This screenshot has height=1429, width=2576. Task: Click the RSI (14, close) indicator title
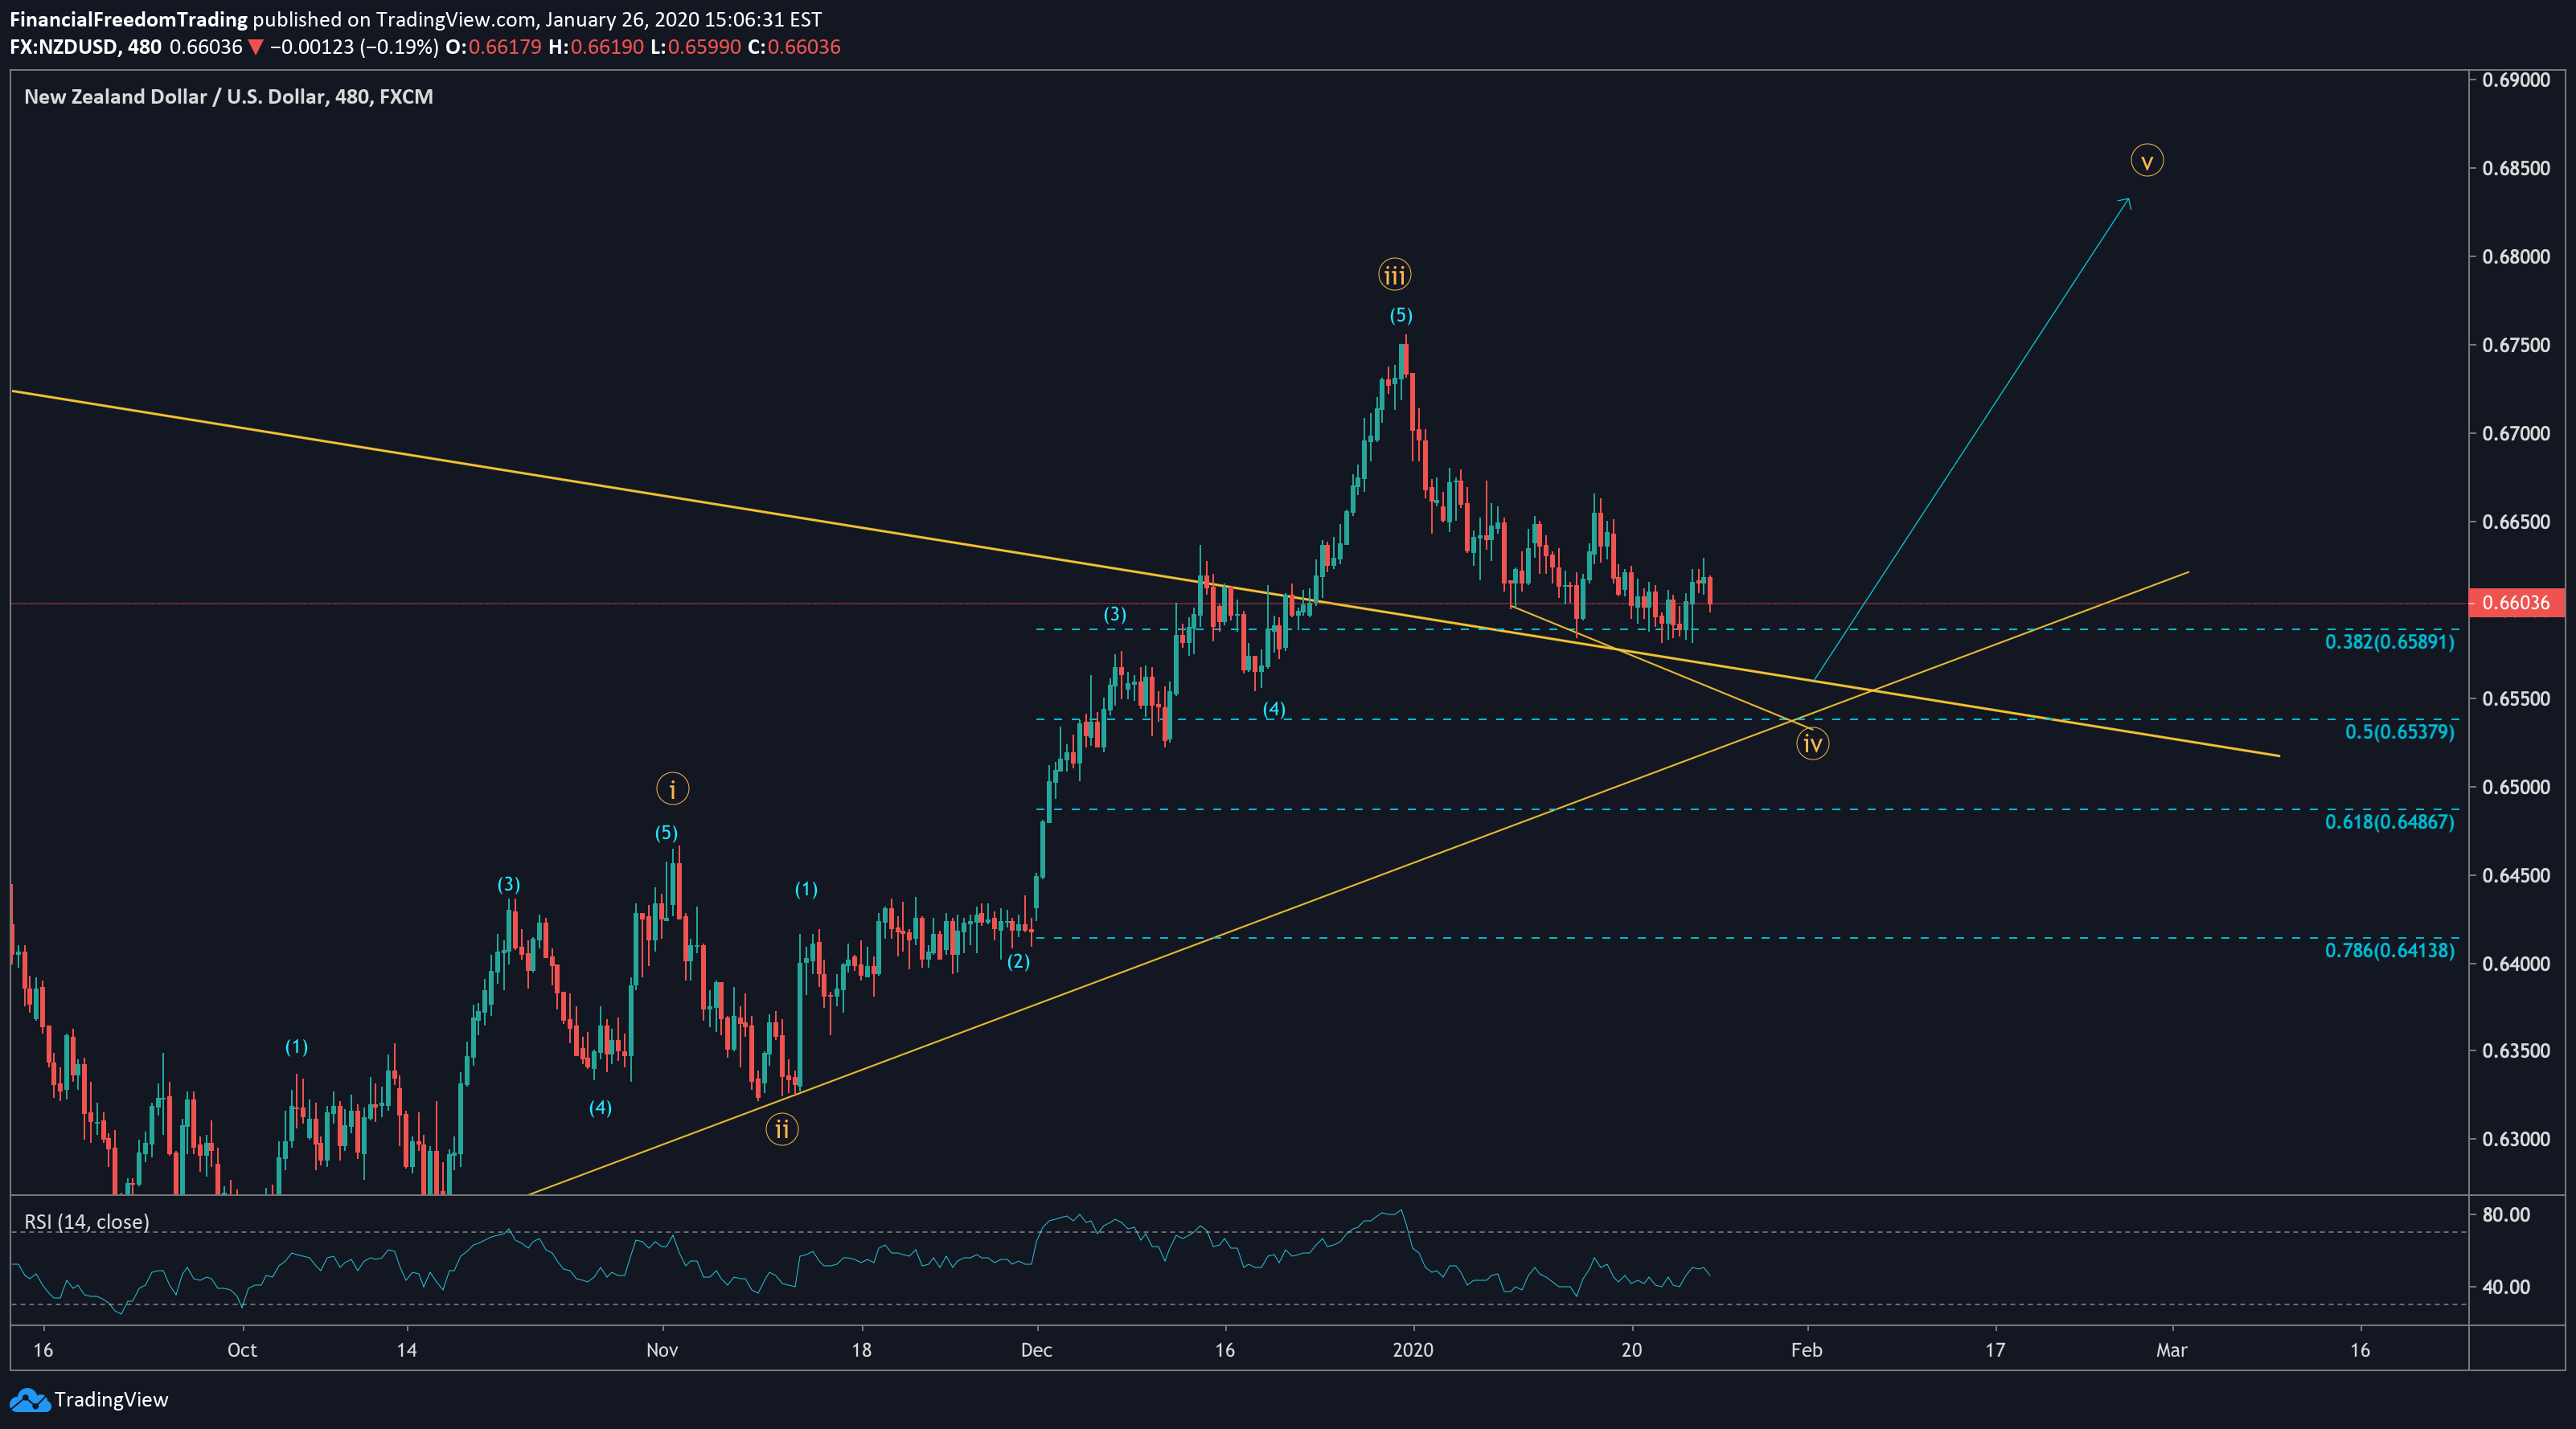coord(87,1221)
